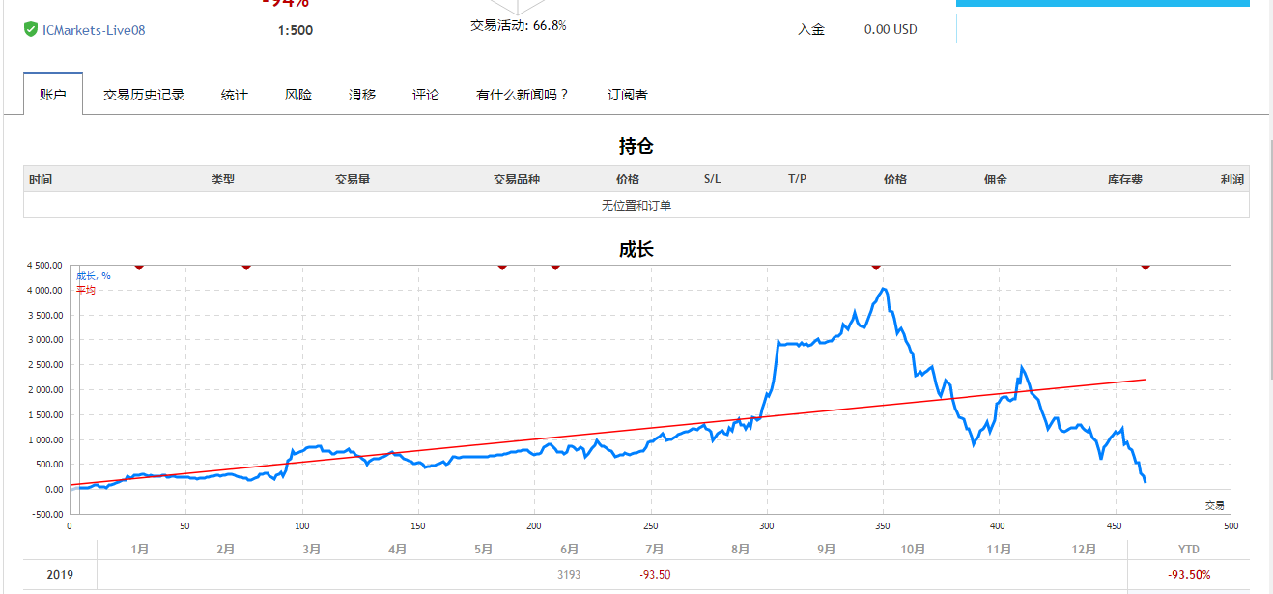The height and width of the screenshot is (594, 1273).
Task: Click the red chart marker near trade 185
Action: coord(502,267)
